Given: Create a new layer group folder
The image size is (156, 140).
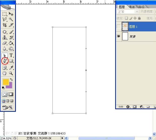Looking at the screenshot, I should pyautogui.click(x=148, y=107).
